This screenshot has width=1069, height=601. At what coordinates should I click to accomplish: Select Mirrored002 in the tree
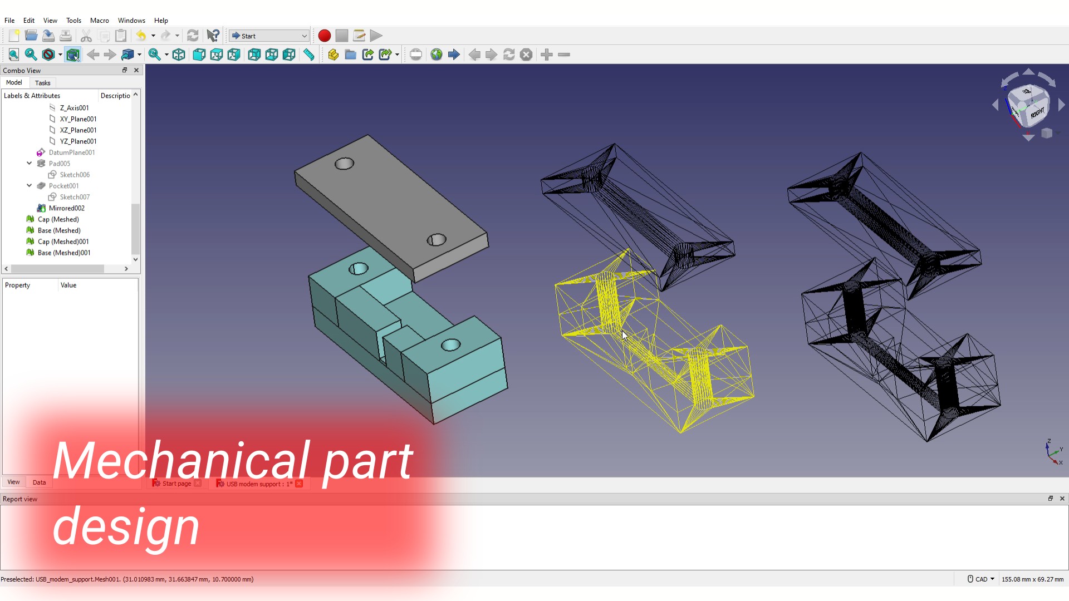tap(66, 208)
